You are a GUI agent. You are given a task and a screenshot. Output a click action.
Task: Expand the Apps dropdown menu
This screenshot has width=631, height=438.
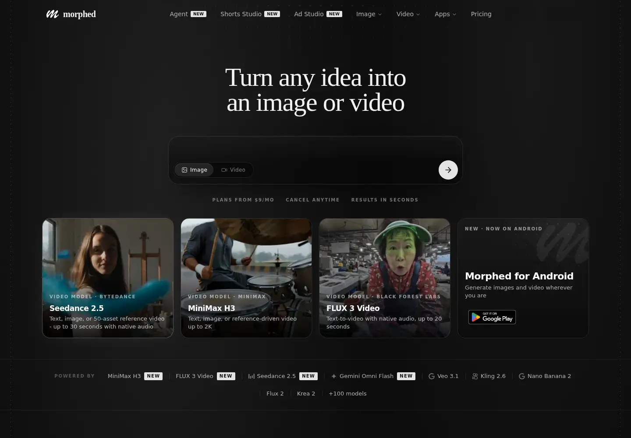coord(445,14)
